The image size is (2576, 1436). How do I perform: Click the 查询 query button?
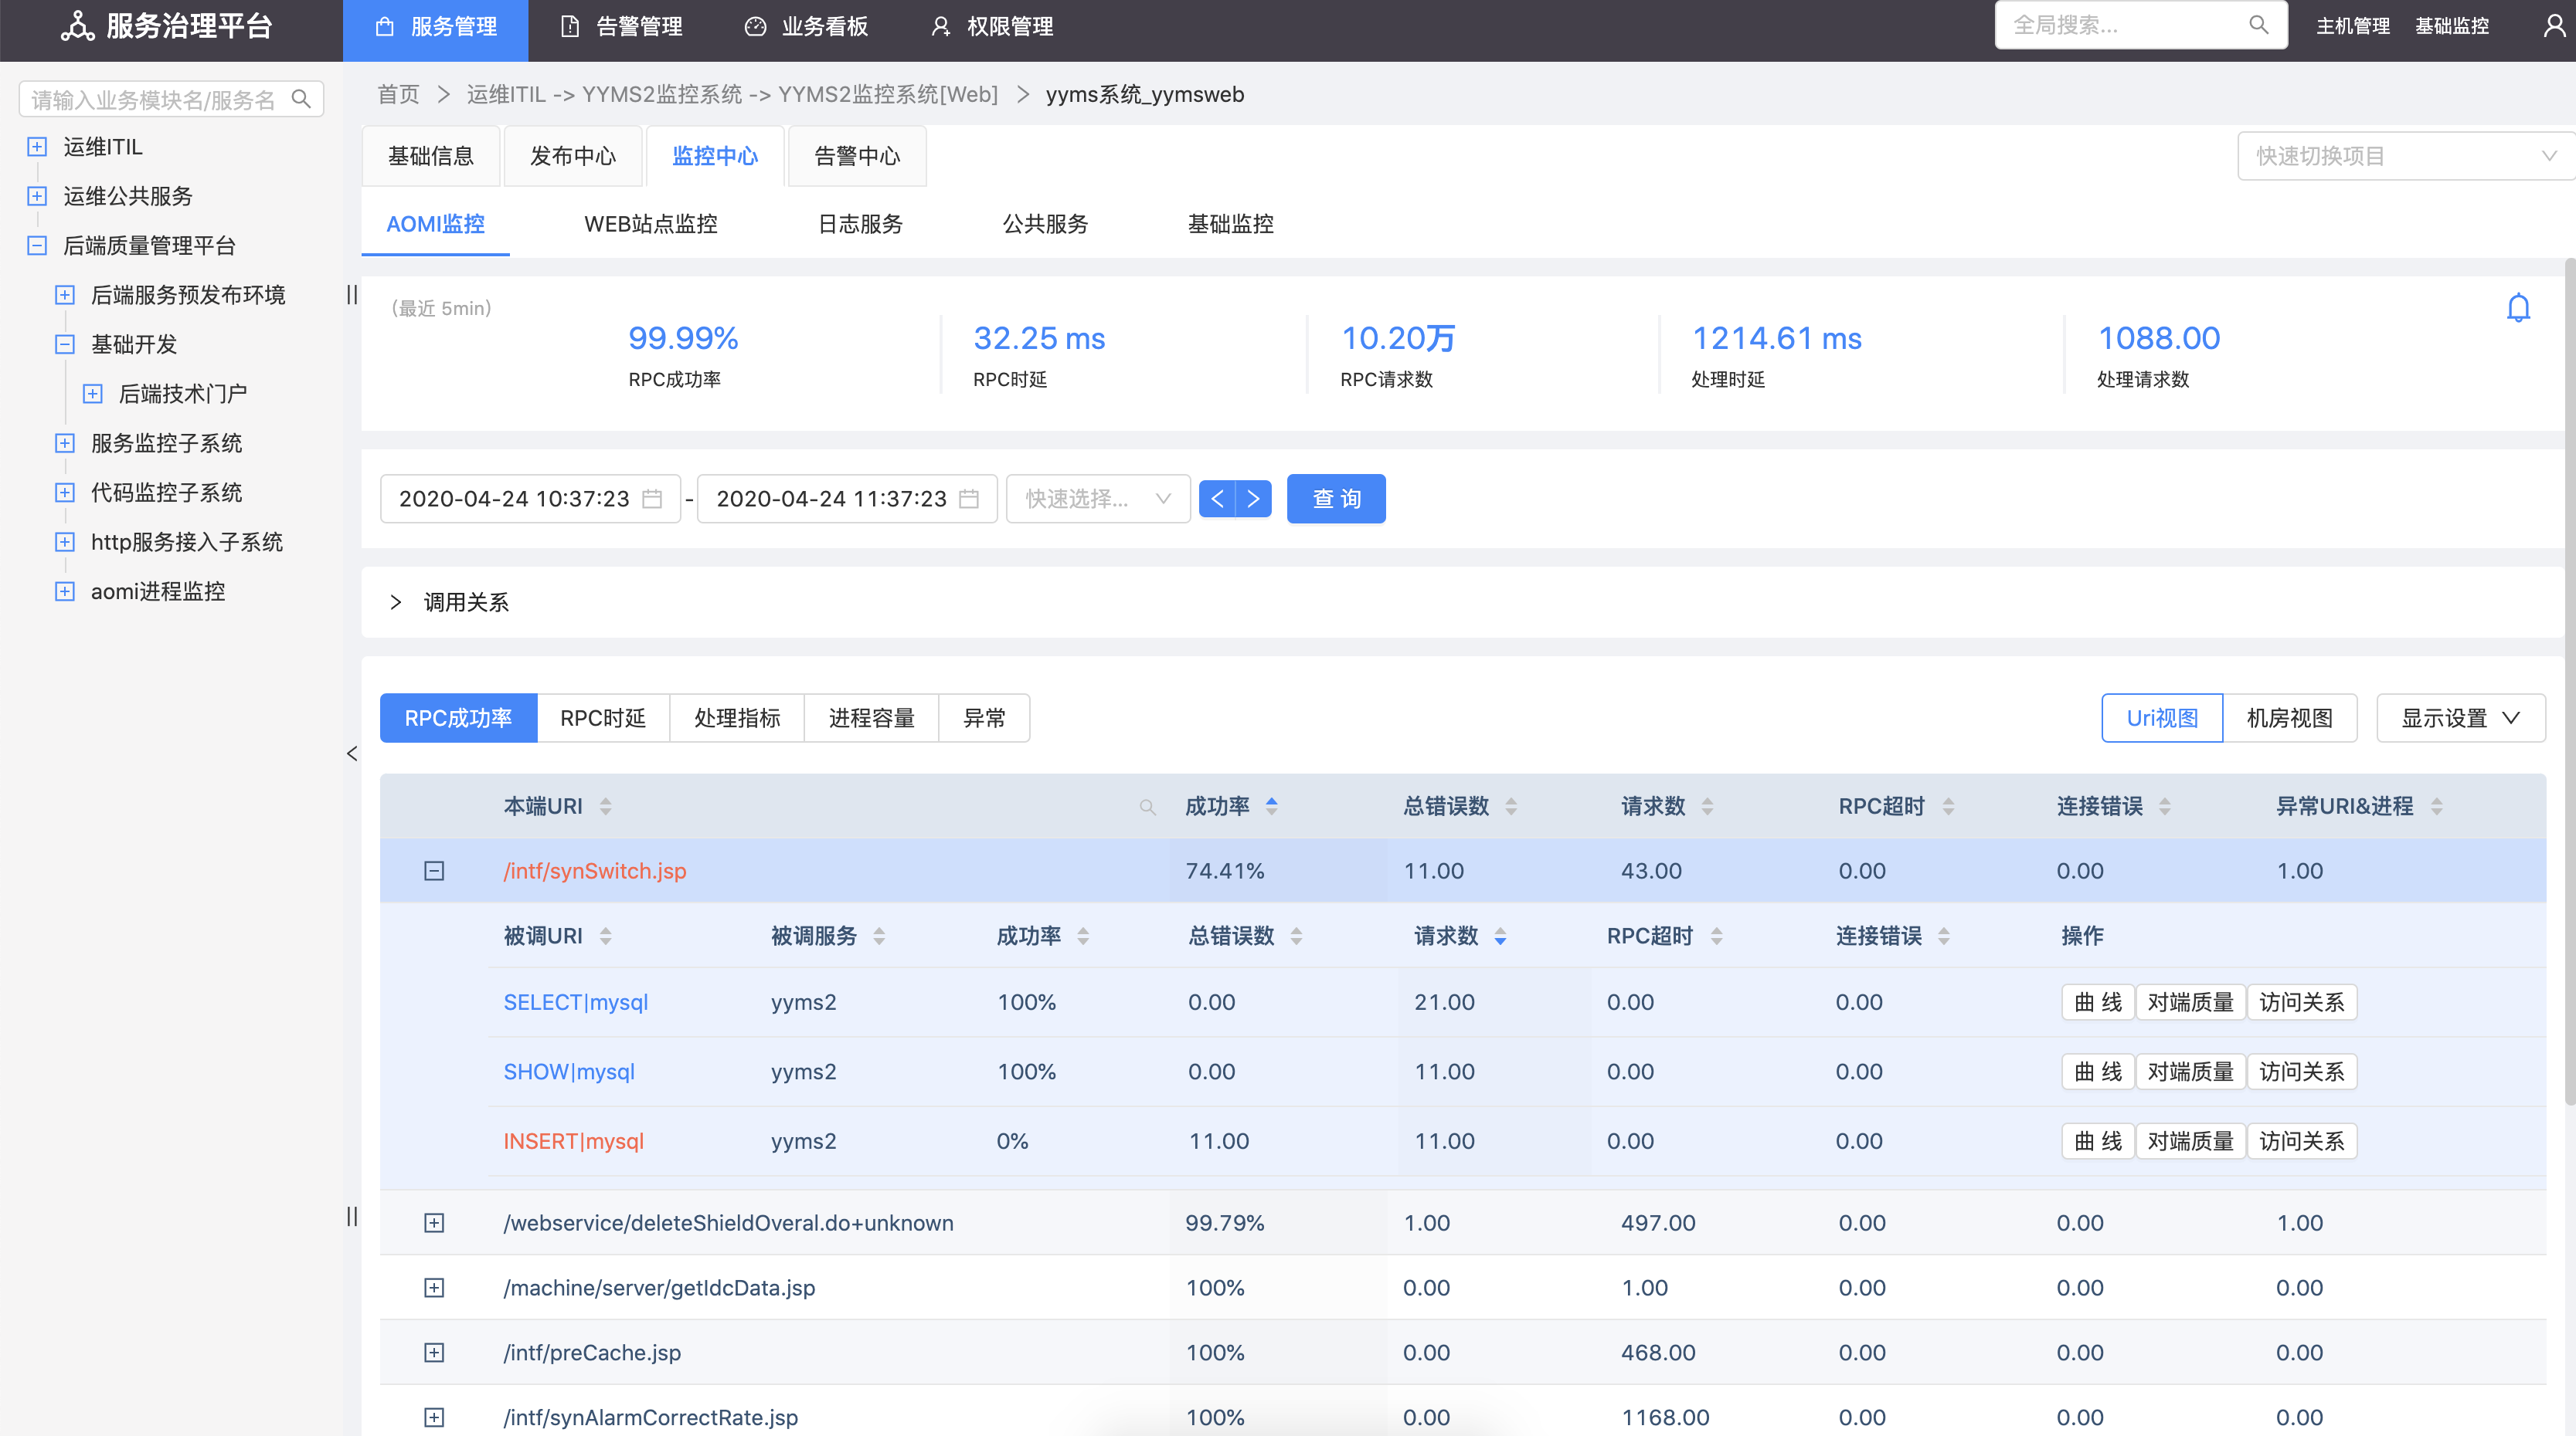pyautogui.click(x=1336, y=498)
